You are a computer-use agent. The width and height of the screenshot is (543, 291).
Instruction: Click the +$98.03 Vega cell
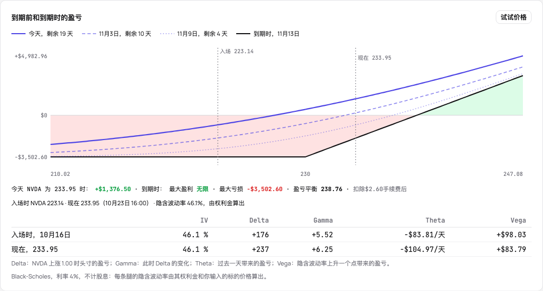(x=511, y=235)
